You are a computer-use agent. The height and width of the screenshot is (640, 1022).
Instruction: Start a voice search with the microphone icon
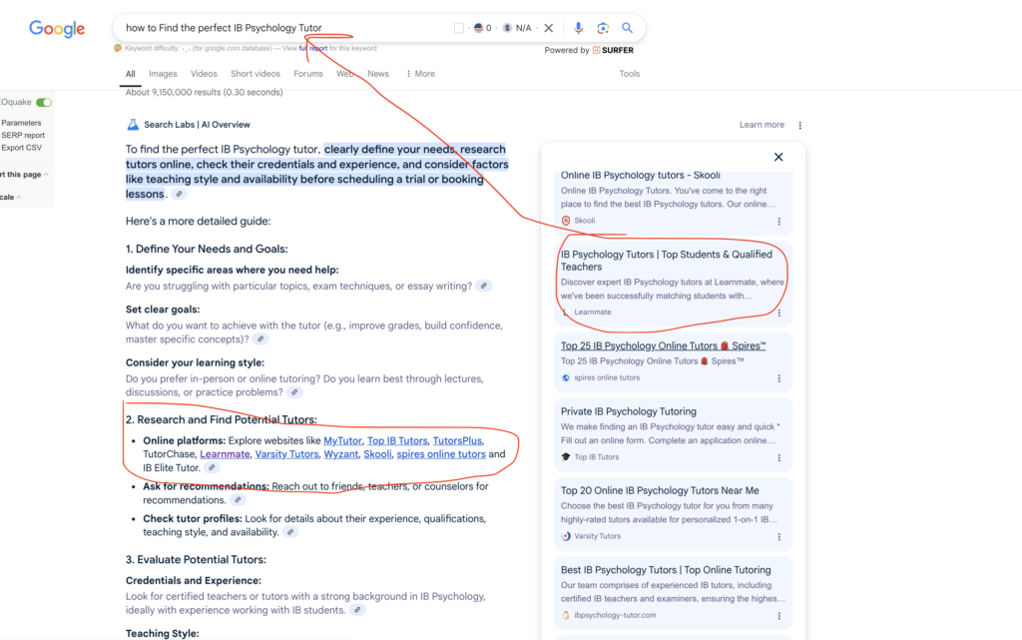pyautogui.click(x=578, y=28)
